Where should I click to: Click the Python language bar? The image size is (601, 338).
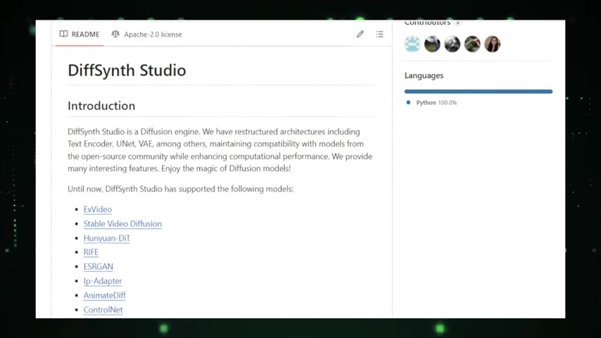479,92
